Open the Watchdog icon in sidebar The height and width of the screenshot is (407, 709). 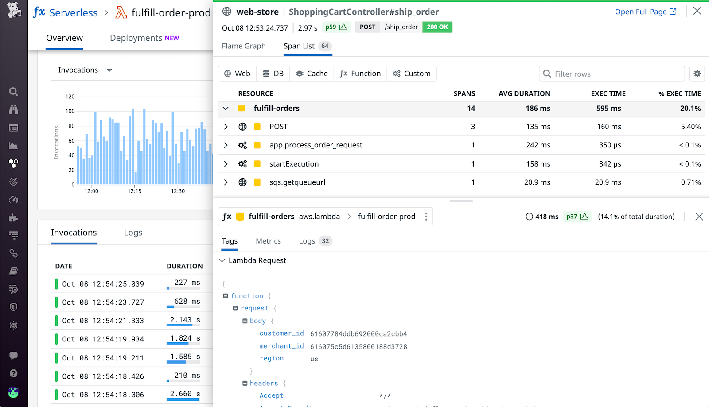[13, 109]
